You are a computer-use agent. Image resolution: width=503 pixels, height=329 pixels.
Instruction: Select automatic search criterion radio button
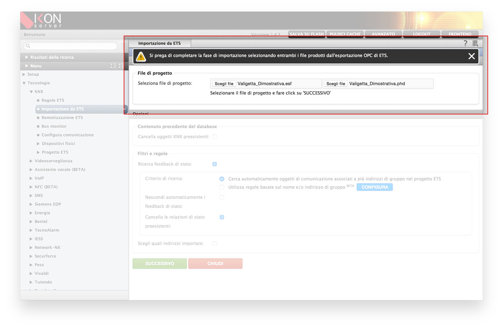[222, 179]
